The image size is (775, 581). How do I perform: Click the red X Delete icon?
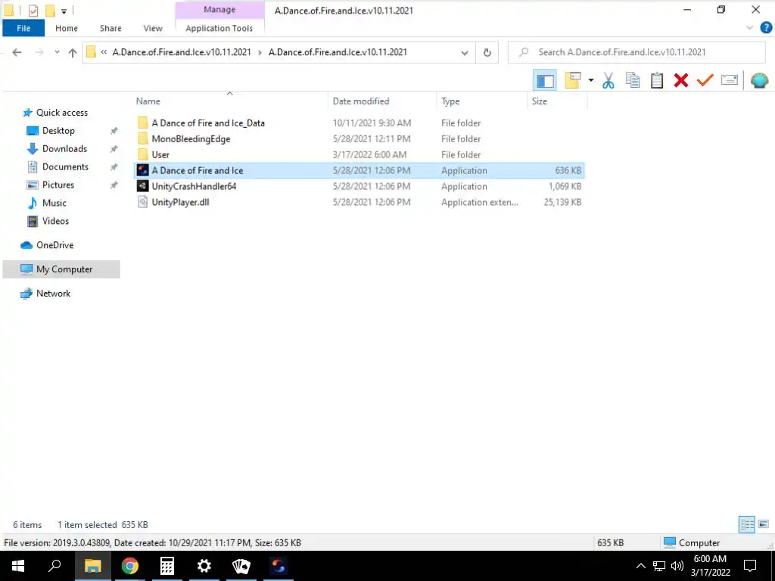680,80
